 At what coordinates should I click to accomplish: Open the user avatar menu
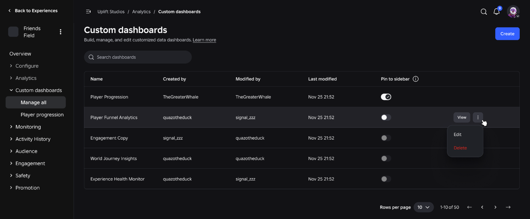pyautogui.click(x=513, y=12)
